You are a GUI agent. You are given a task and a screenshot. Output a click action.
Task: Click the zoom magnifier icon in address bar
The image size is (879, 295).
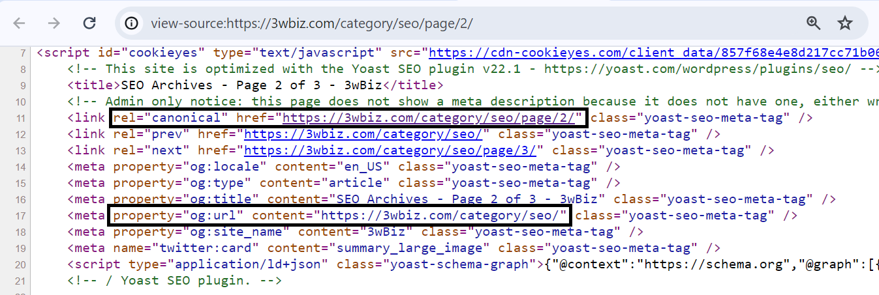[x=813, y=23]
